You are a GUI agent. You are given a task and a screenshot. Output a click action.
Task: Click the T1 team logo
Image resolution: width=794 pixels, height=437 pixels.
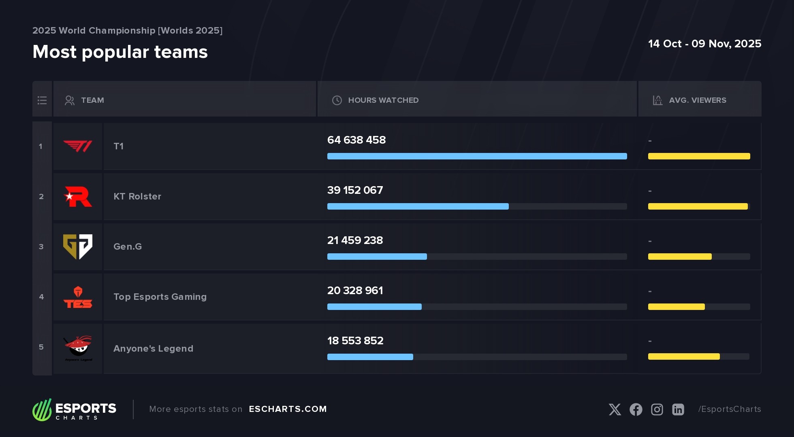[78, 146]
